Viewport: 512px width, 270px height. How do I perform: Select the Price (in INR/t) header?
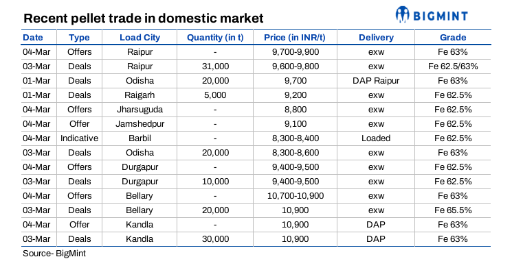295,38
